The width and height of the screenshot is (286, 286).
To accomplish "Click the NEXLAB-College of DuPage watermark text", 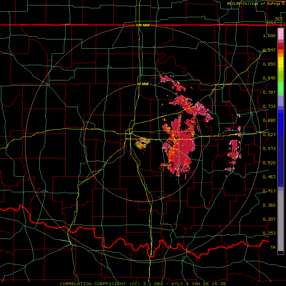I will 255,3.
